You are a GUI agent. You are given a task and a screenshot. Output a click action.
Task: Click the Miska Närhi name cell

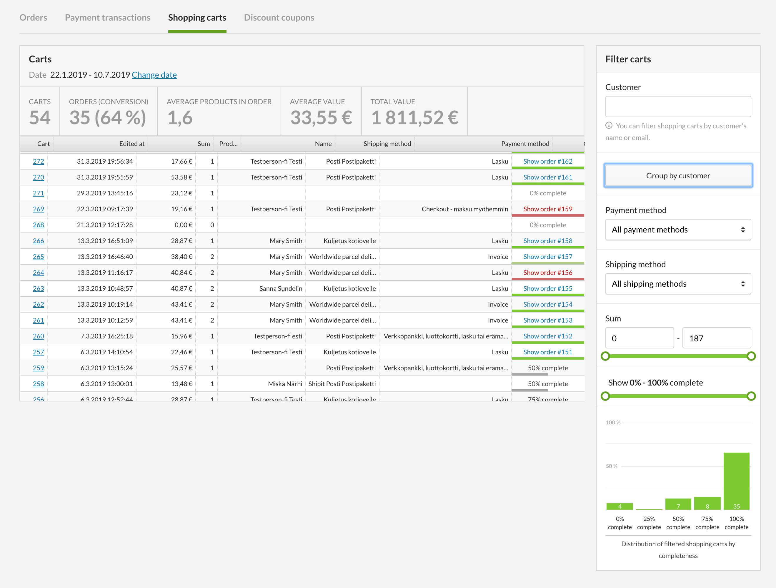(285, 384)
